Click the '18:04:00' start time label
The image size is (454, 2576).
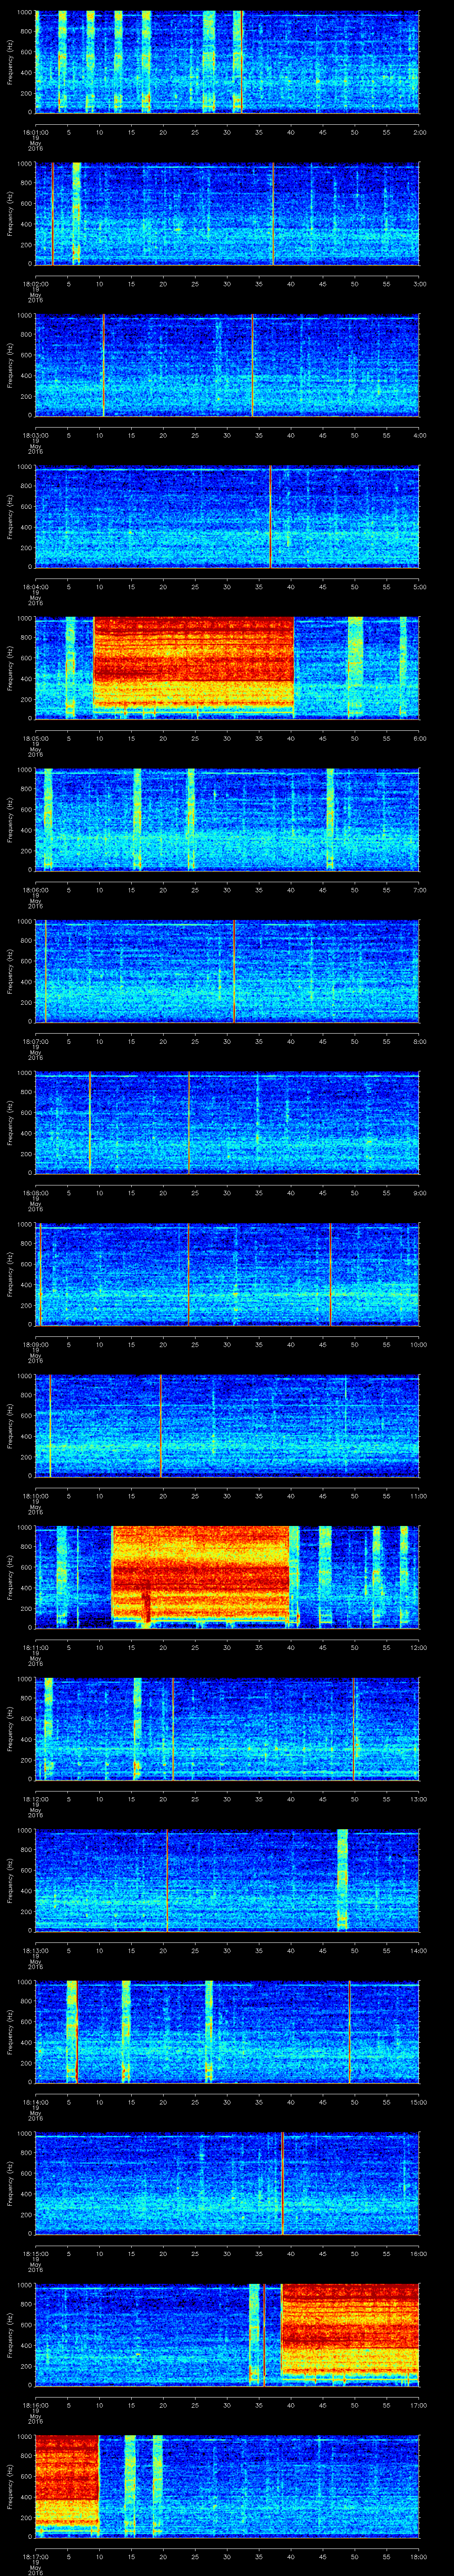point(35,586)
